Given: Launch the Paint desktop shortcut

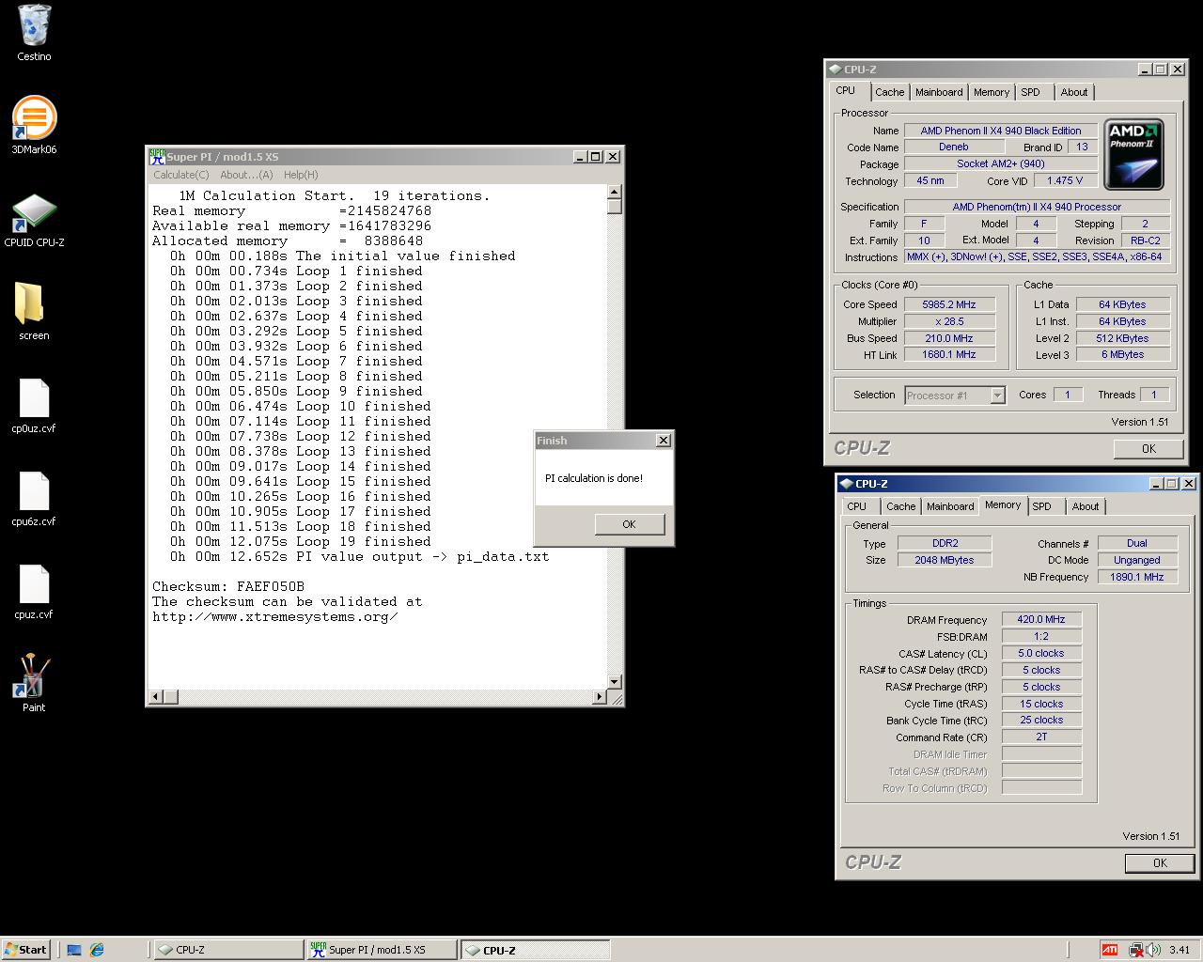Looking at the screenshot, I should point(34,684).
